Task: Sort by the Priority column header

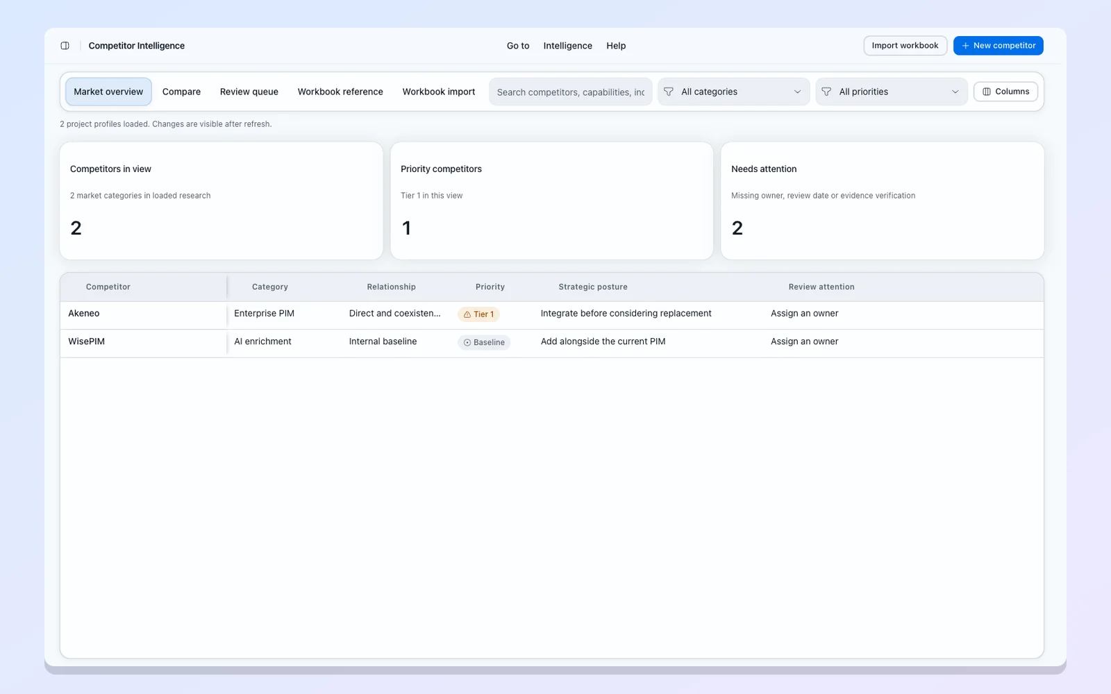Action: pyautogui.click(x=490, y=287)
